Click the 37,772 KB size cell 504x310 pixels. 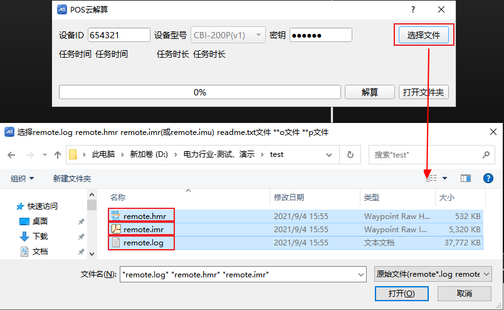(463, 243)
